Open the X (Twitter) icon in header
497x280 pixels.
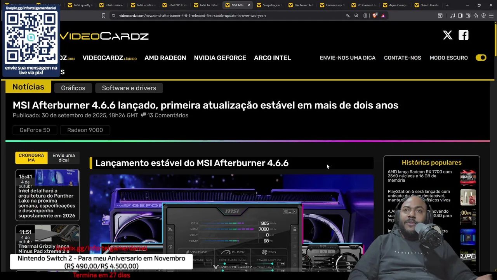pos(448,35)
